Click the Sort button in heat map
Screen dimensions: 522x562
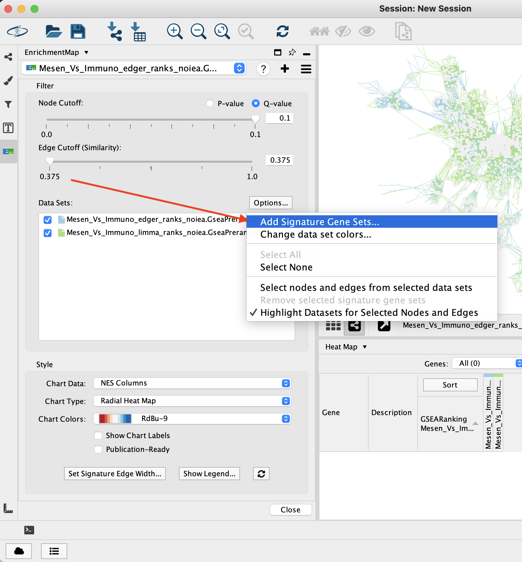click(450, 385)
